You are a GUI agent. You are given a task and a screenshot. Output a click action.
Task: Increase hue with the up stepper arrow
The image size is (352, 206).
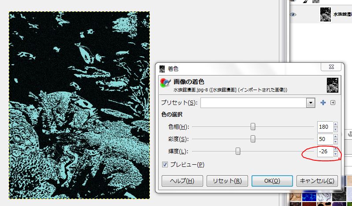coord(335,124)
